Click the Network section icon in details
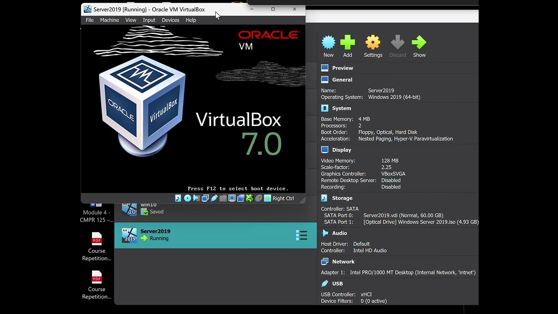The height and width of the screenshot is (314, 558). [325, 262]
